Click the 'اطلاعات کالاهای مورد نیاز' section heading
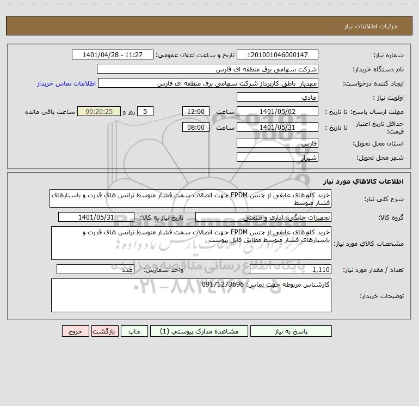The height and width of the screenshot is (406, 419). [363, 181]
